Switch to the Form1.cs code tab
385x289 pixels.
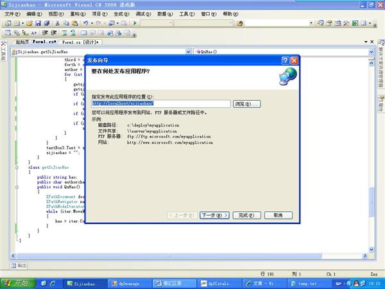pyautogui.click(x=44, y=42)
